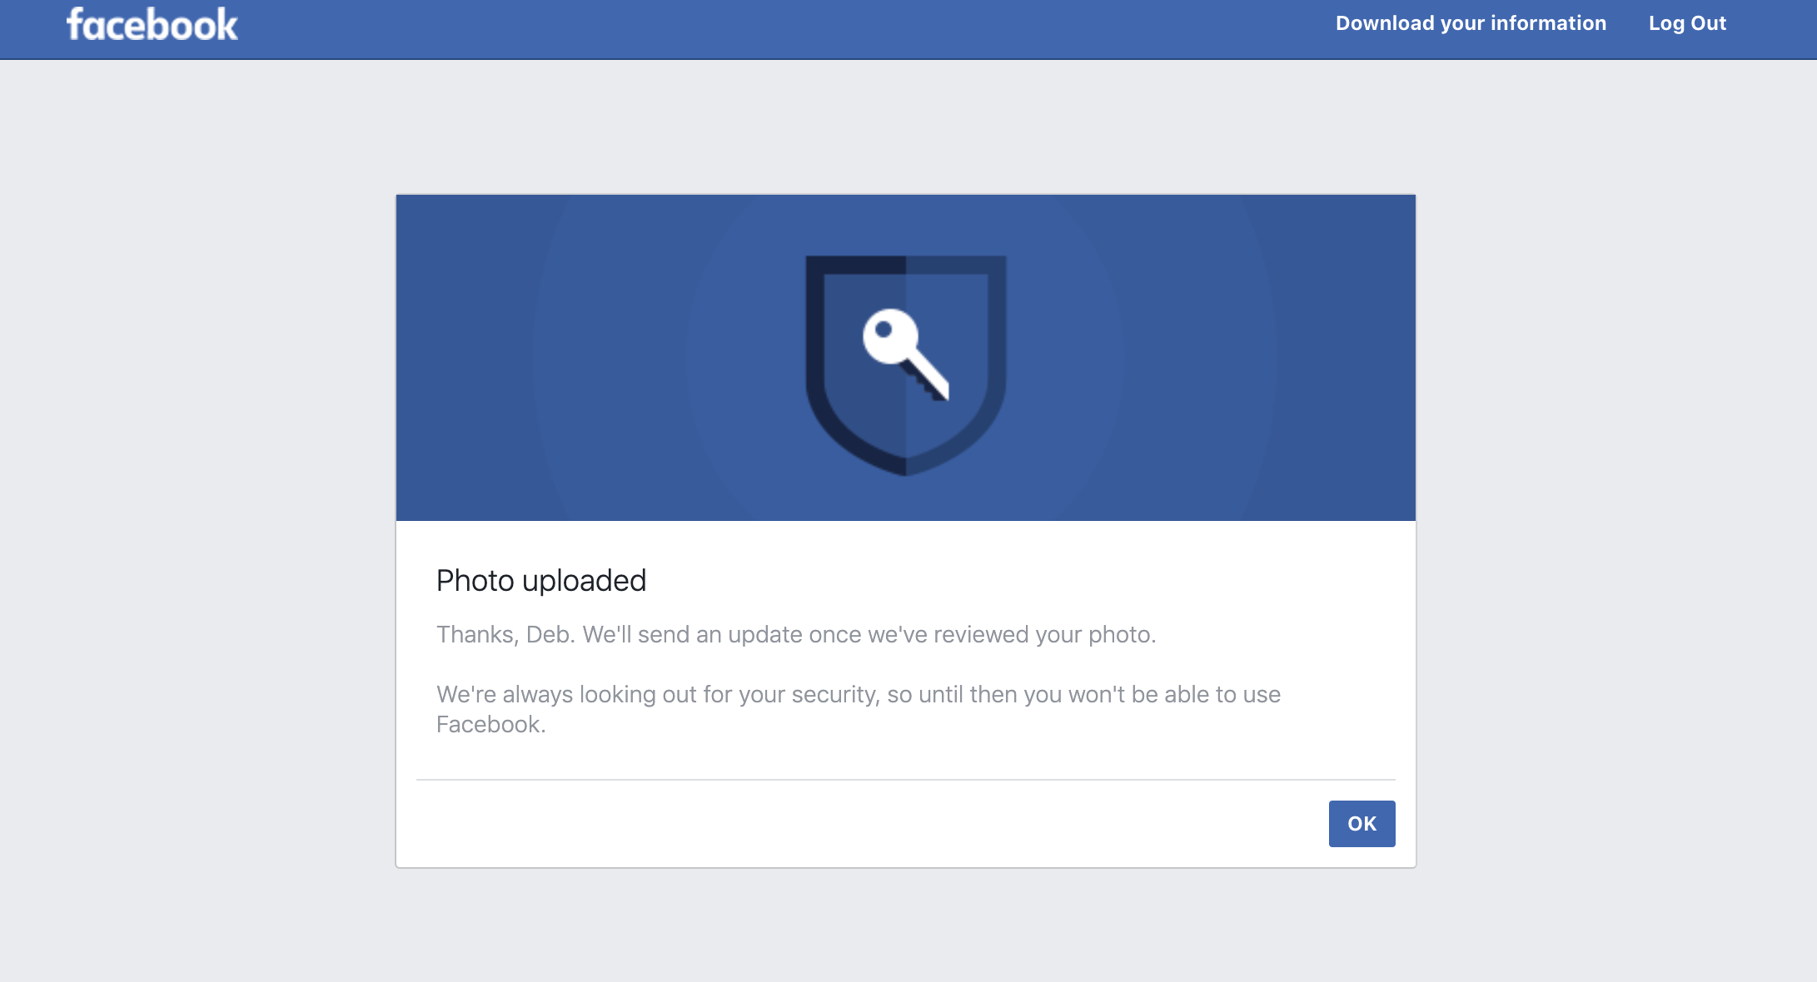Click the shield security icon

click(x=905, y=365)
